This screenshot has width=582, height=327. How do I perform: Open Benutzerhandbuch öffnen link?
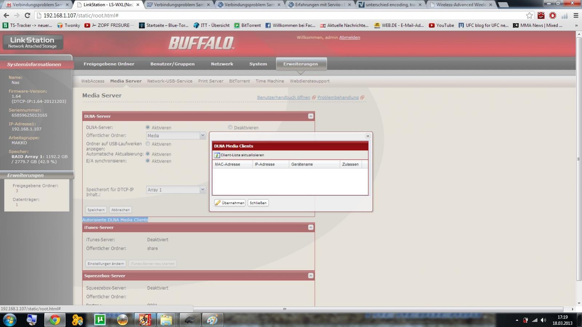click(x=284, y=97)
